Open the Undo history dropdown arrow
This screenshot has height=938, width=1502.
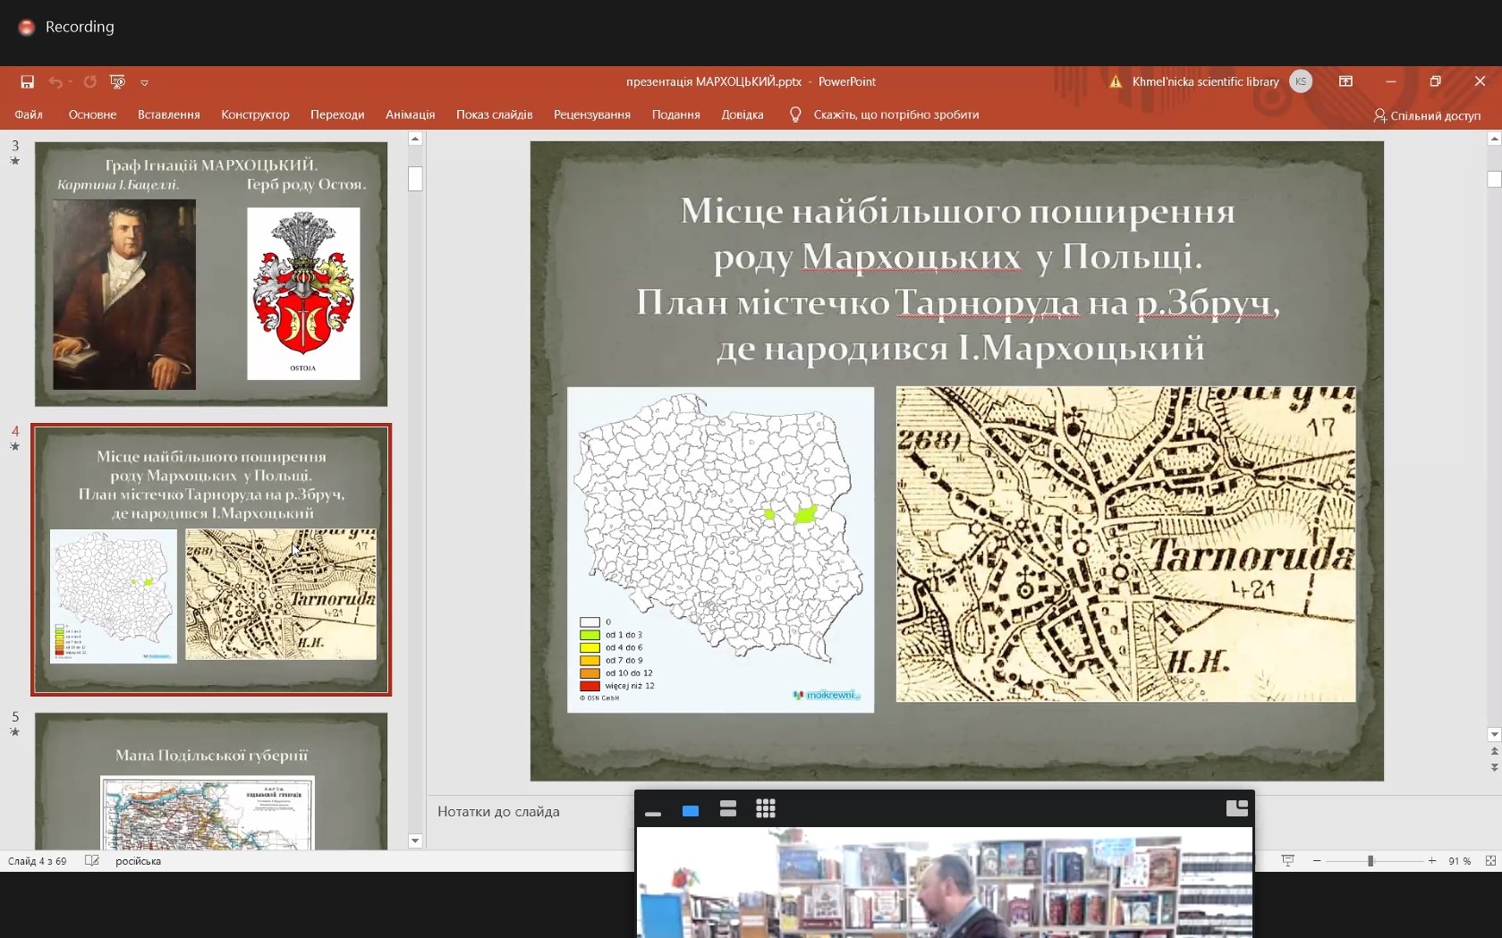click(x=71, y=82)
